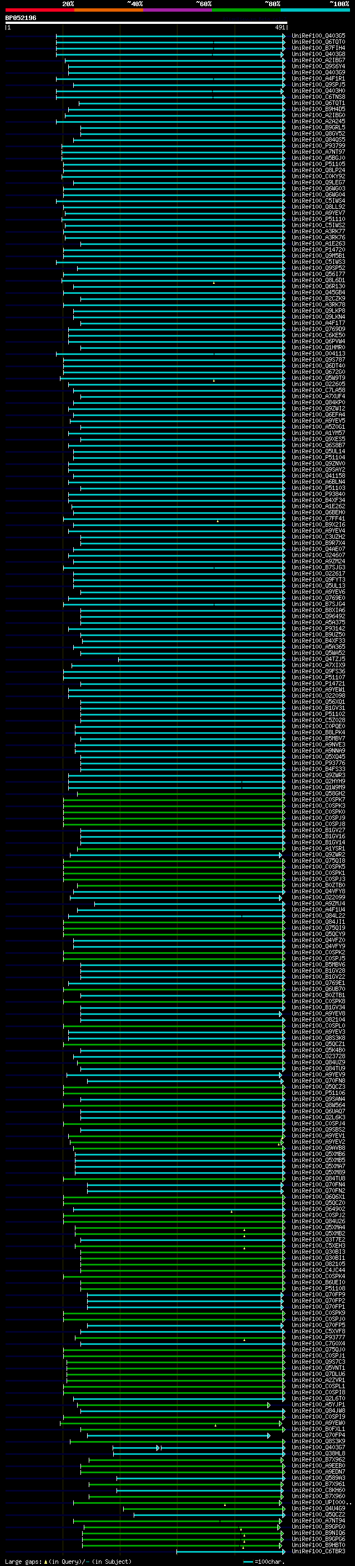Click the UniRef100_Q589A3 label
355x1566 pixels.
pos(318,1478)
